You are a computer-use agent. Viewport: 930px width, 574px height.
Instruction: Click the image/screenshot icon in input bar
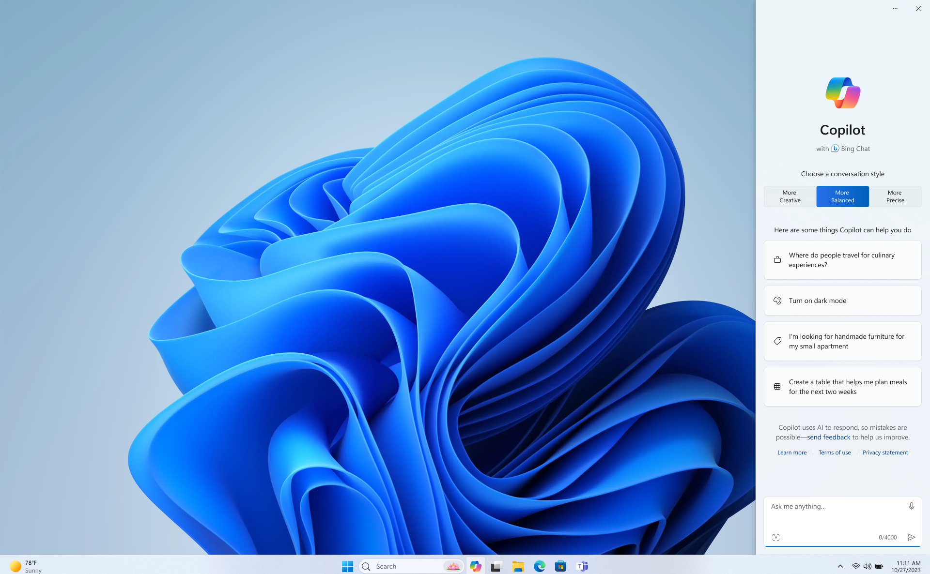coord(776,537)
